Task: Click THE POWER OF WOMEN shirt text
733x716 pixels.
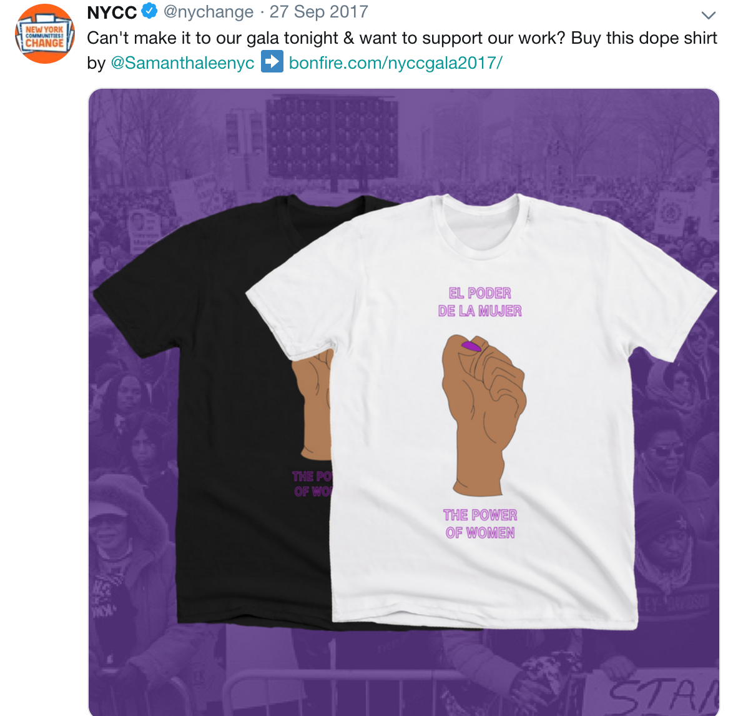Action: click(x=480, y=524)
